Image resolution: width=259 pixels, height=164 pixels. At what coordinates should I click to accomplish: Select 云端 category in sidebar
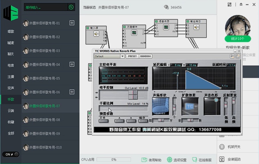(11, 110)
